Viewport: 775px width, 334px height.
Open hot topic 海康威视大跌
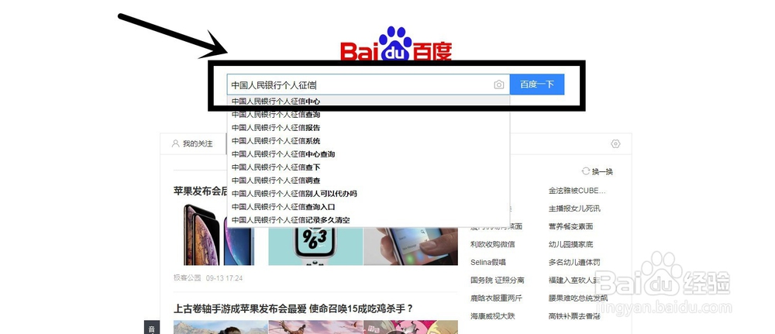493,315
